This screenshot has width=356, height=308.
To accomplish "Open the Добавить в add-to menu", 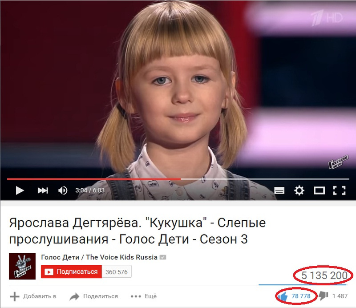I will (x=33, y=296).
